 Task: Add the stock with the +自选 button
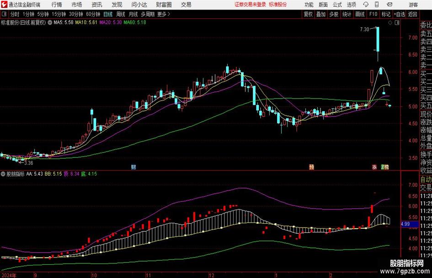(x=400, y=14)
